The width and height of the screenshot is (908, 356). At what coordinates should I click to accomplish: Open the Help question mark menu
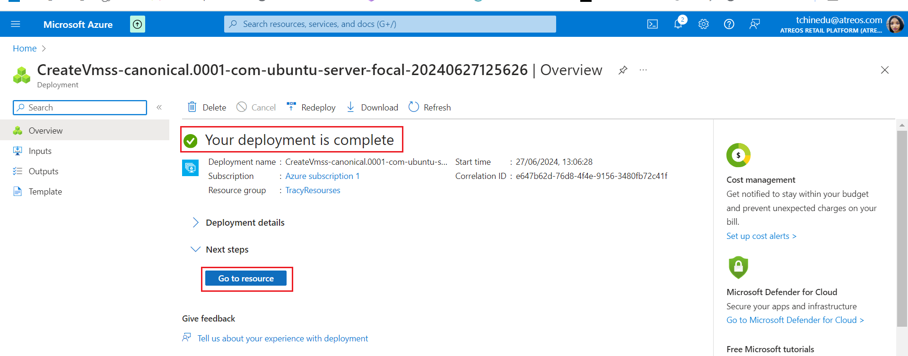coord(729,24)
